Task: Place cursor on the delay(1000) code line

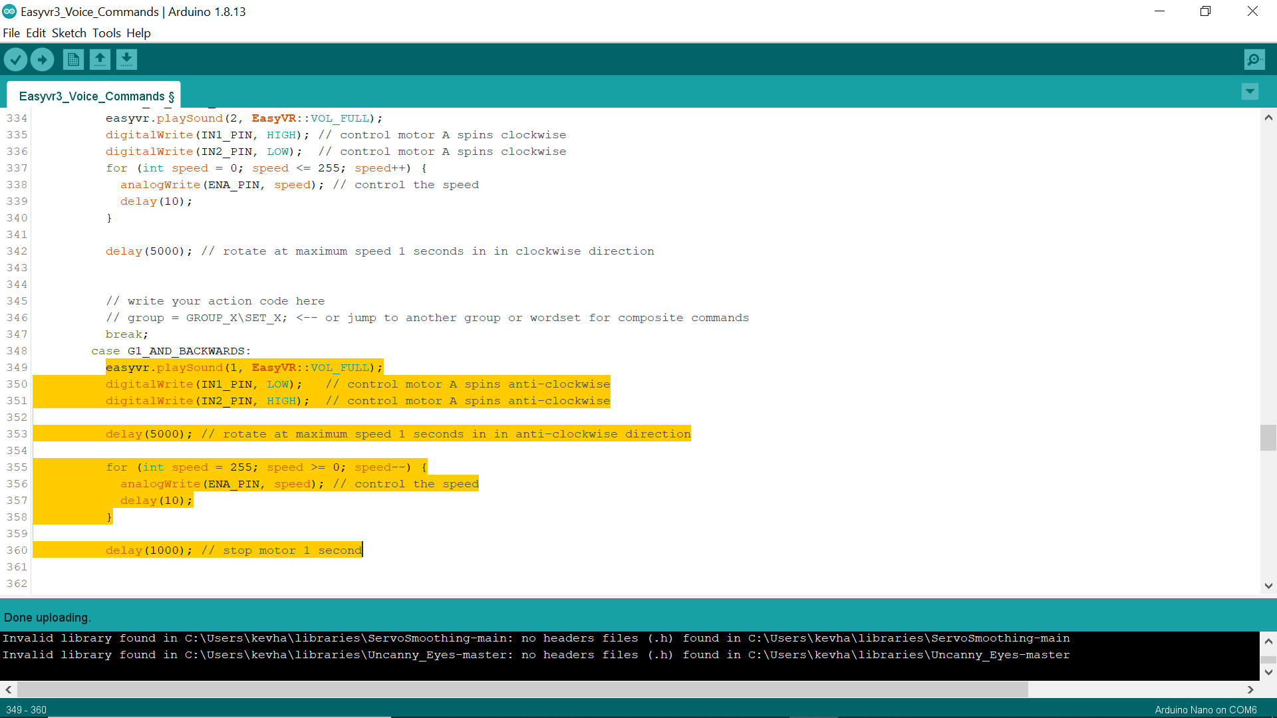Action: [233, 550]
